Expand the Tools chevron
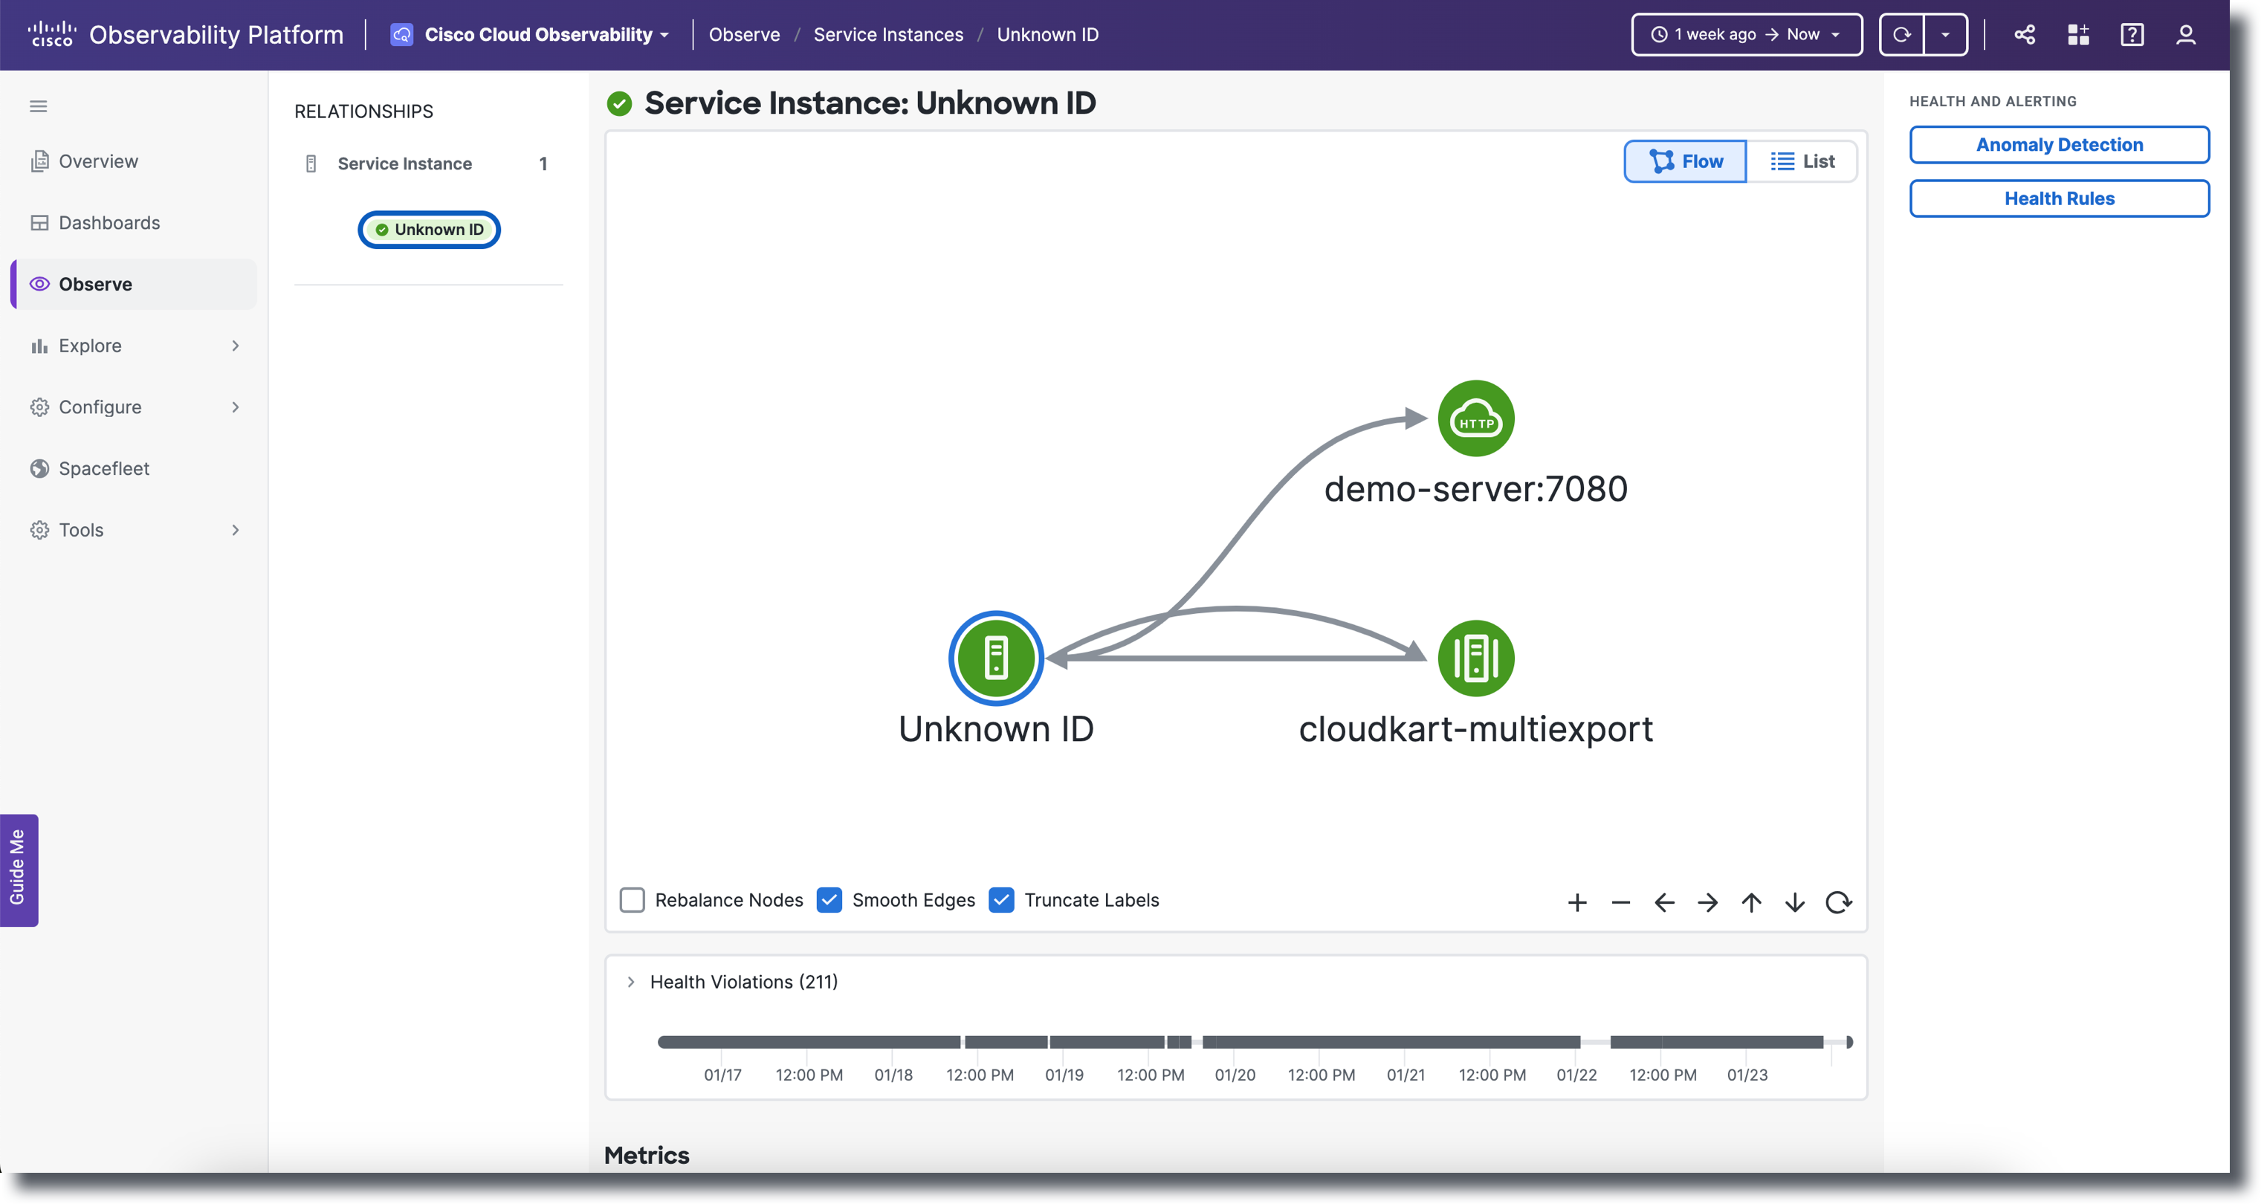 click(235, 530)
